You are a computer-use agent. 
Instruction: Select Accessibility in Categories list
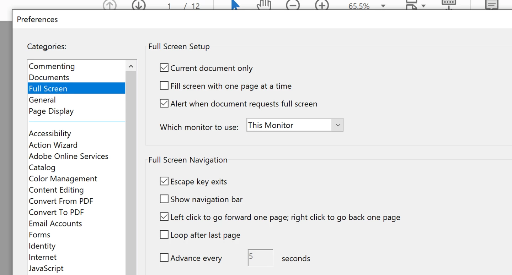50,133
